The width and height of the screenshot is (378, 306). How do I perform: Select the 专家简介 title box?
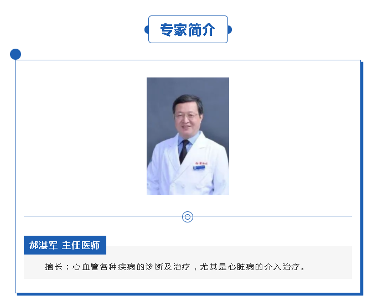(x=188, y=29)
